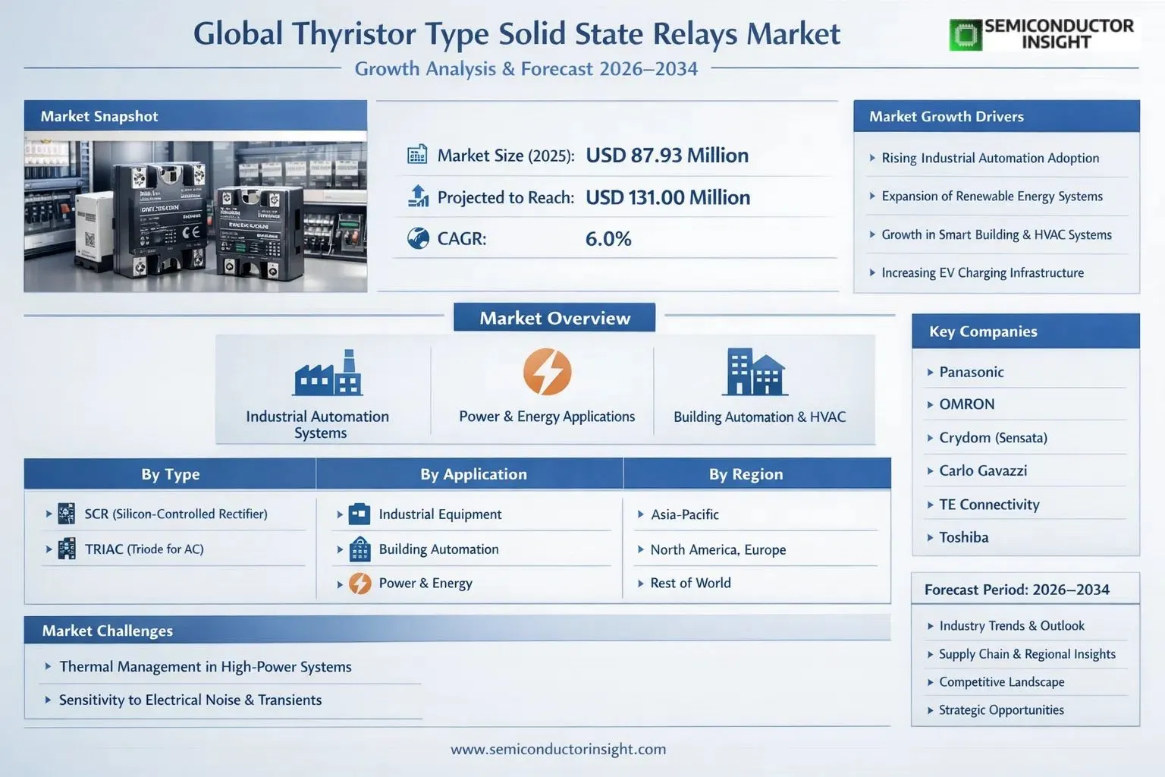Click the North America, Europe text
The image size is (1165, 777).
(718, 549)
